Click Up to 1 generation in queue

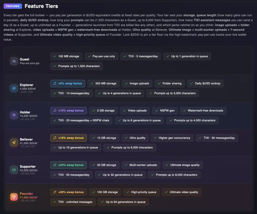(187, 56)
